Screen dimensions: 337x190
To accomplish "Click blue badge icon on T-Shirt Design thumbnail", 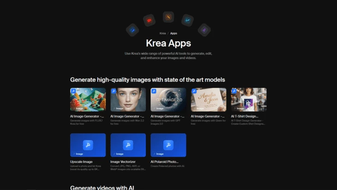I will point(234,91).
